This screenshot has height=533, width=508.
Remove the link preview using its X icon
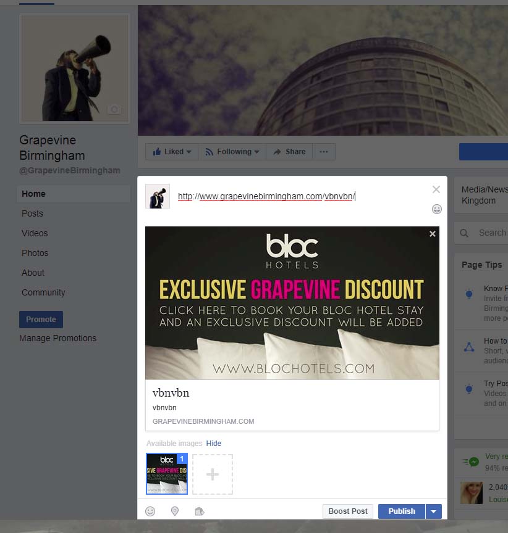432,234
